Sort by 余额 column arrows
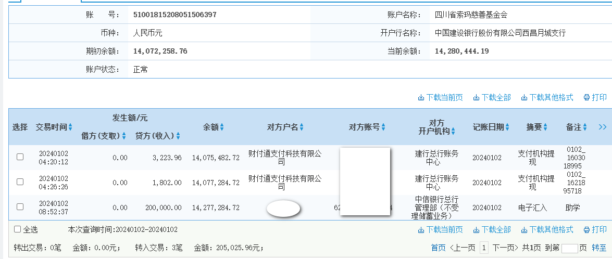Screen dimensions: 612x259 pyautogui.click(x=222, y=127)
